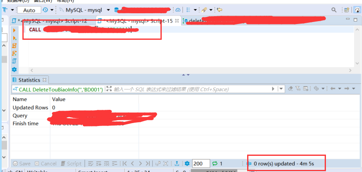Screen dimensions: 362x172
Task: Open the SQL editor settings gear
Action: (x=15, y=69)
